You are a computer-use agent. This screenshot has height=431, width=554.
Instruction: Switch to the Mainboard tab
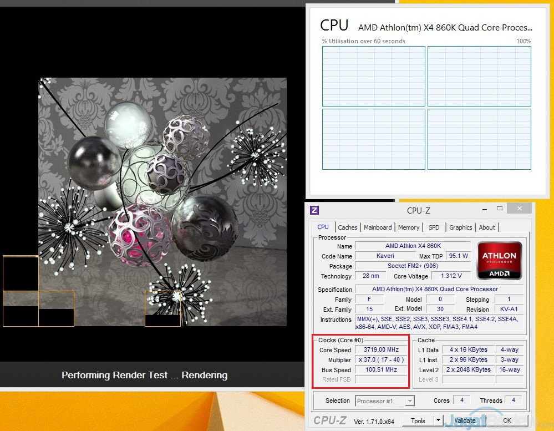tap(378, 227)
